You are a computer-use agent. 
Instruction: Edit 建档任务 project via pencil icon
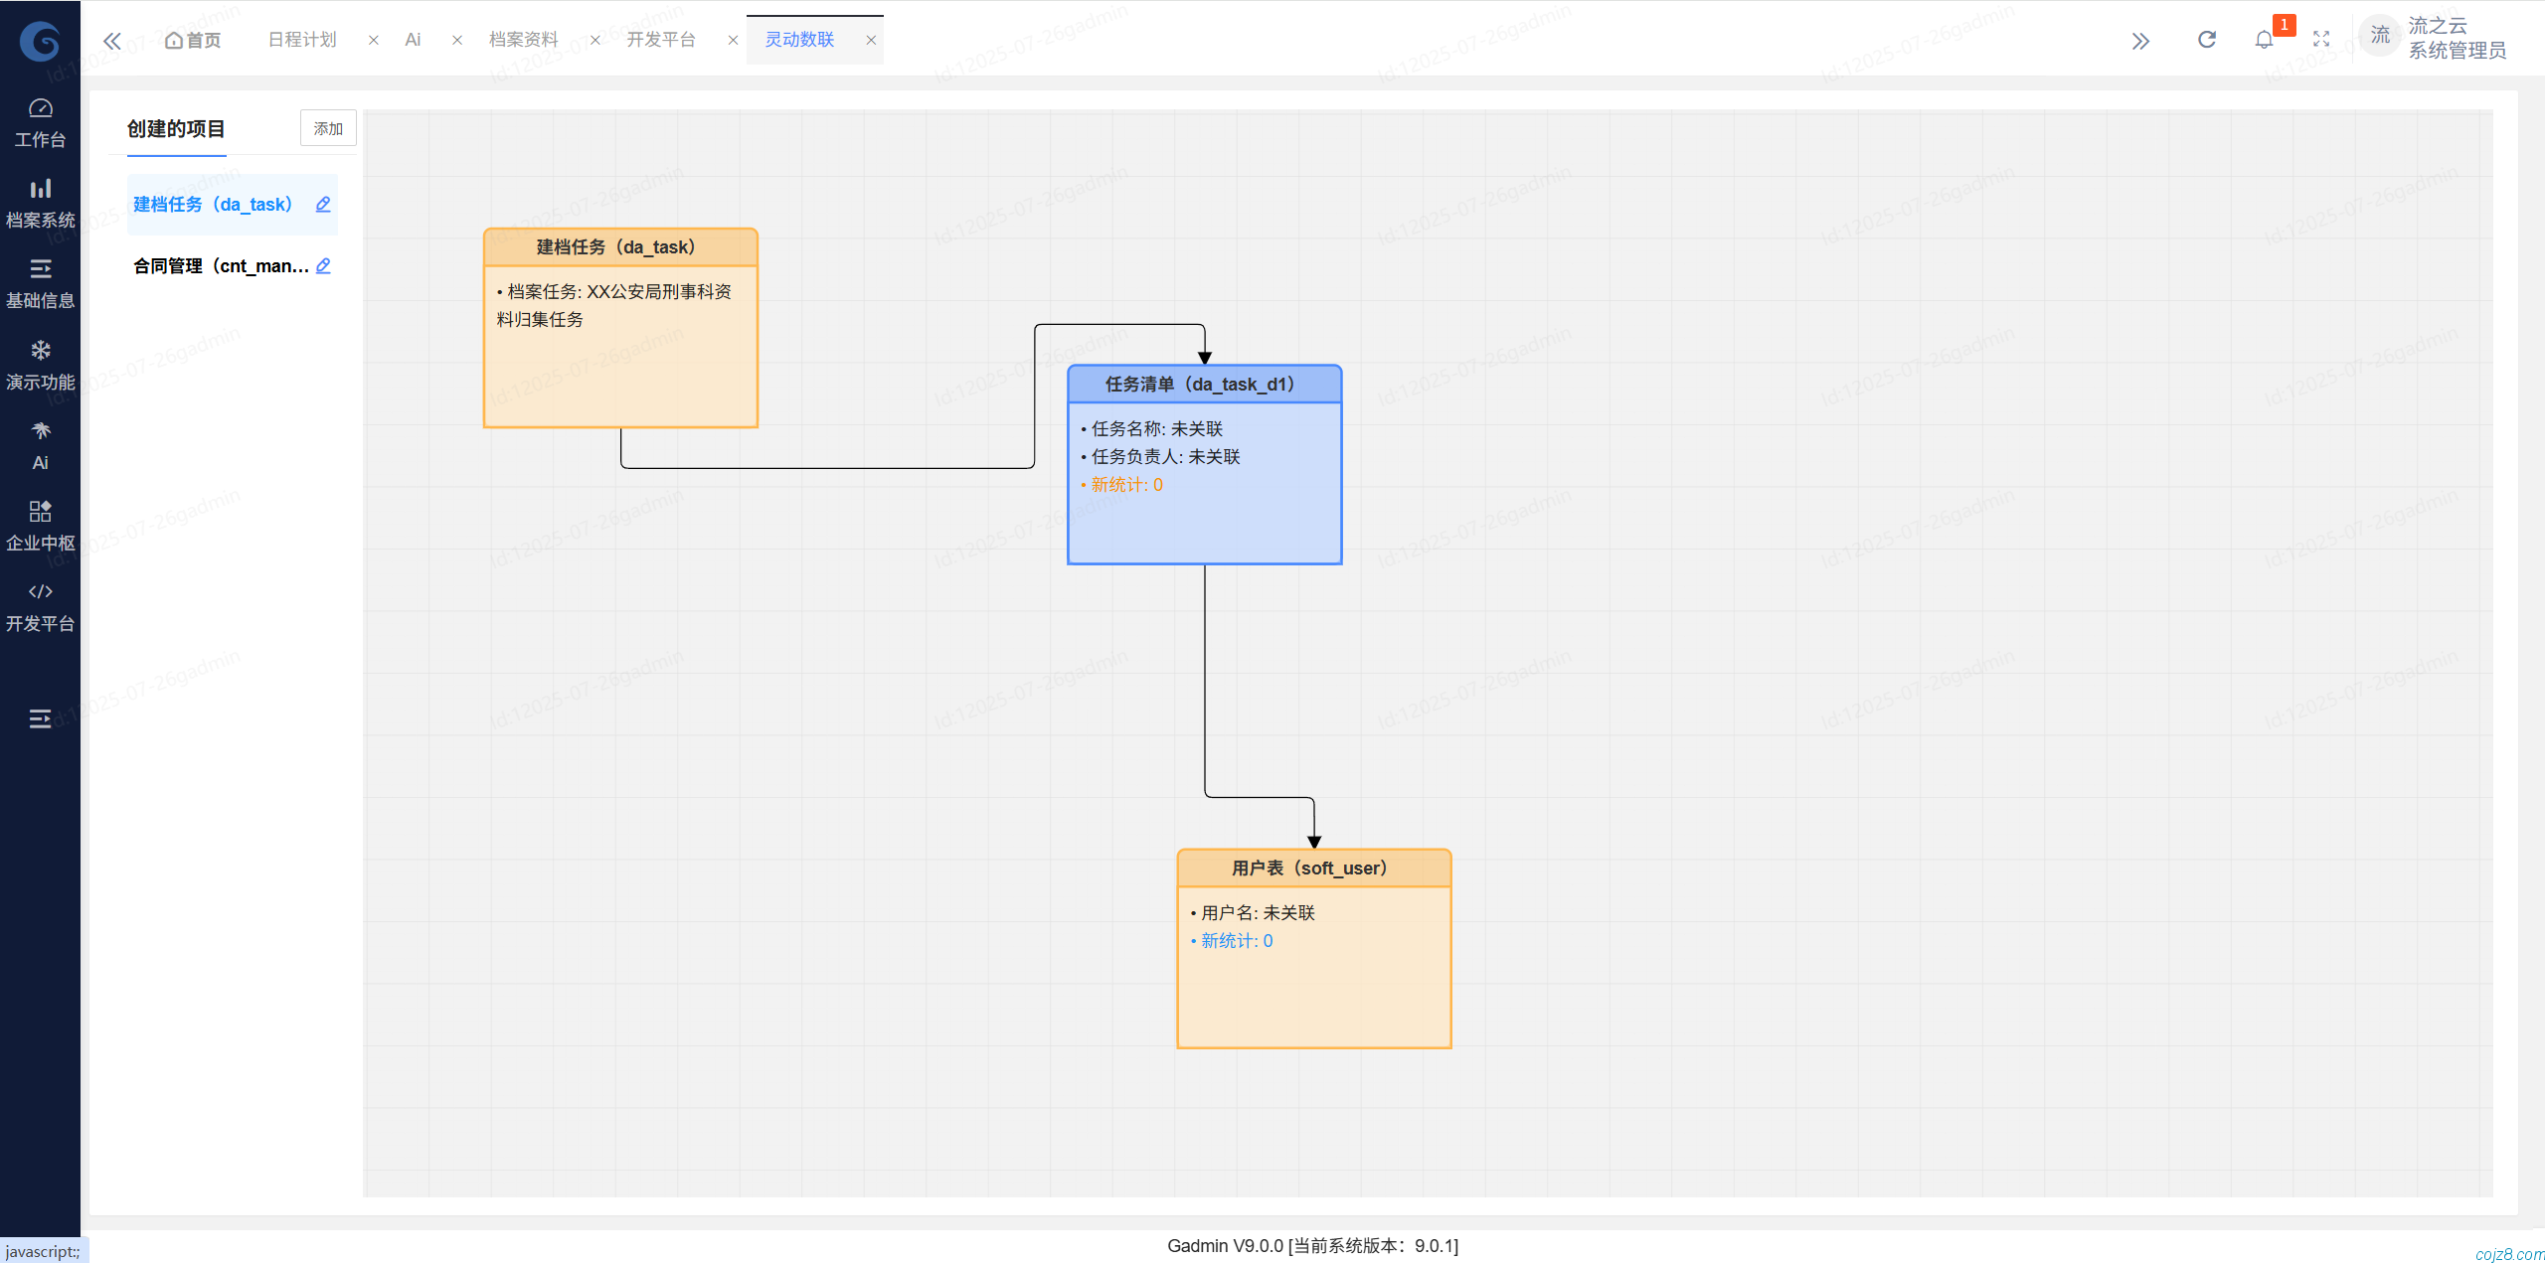pos(323,205)
